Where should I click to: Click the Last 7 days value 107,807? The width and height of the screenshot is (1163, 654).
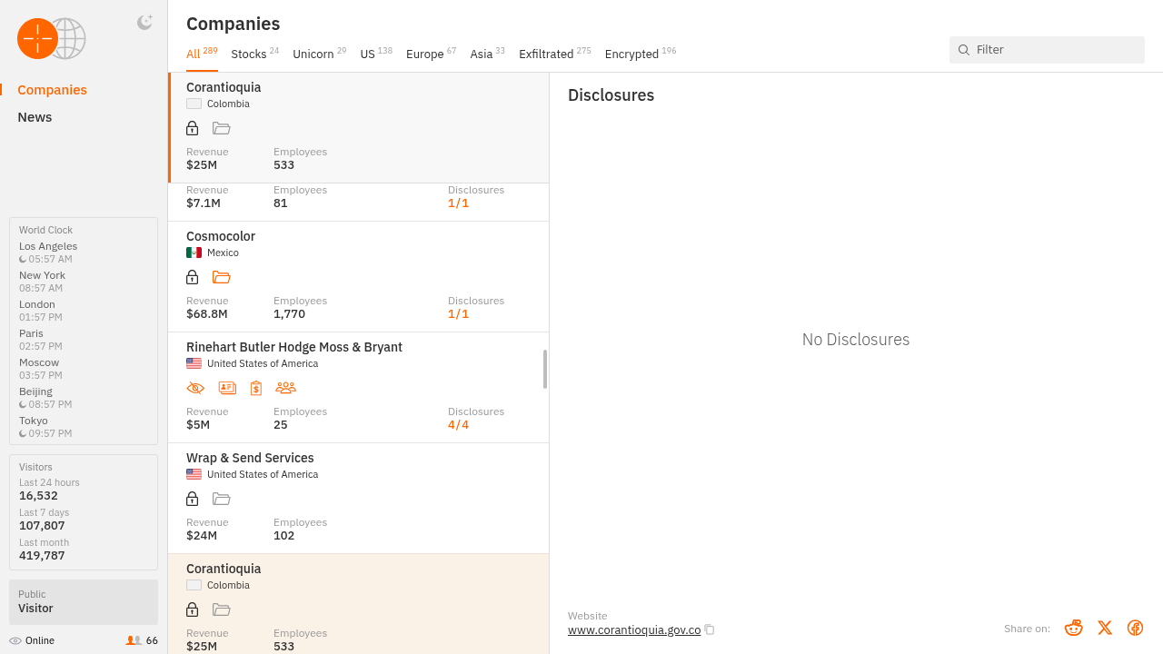(x=42, y=526)
